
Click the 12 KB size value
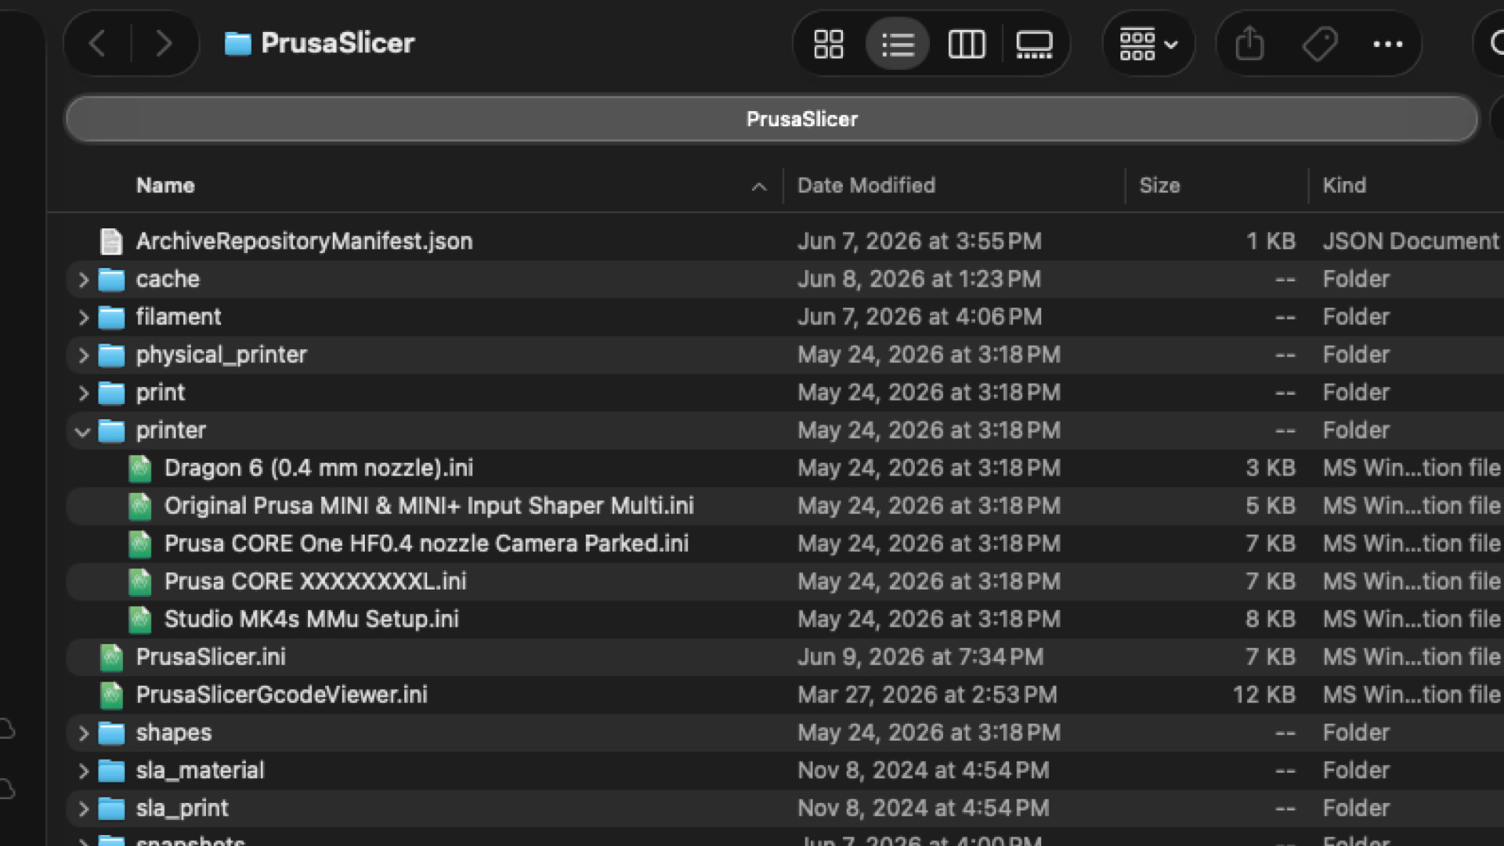click(1264, 694)
